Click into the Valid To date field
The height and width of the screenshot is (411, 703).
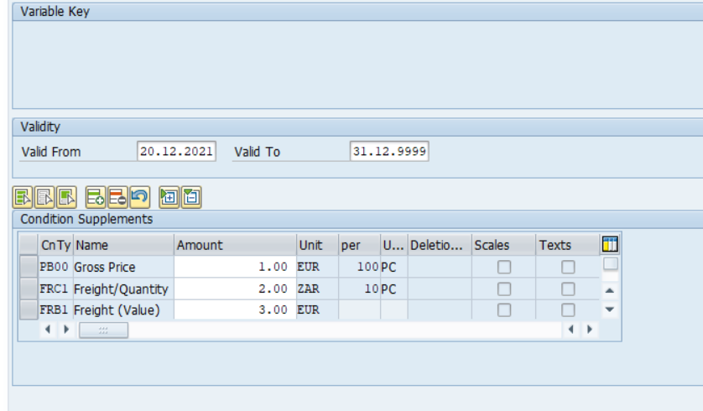coord(389,151)
